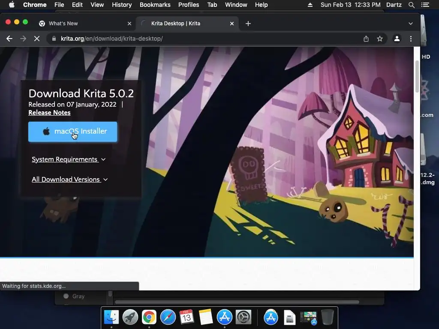The height and width of the screenshot is (329, 439).
Task: Expand System Requirements section
Action: pos(69,159)
